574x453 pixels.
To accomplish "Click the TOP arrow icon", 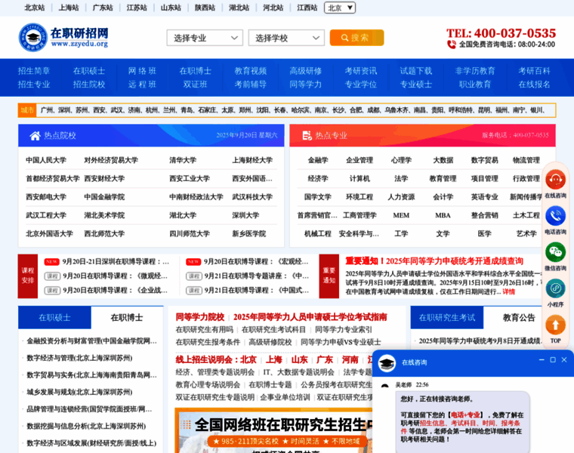I will [x=555, y=325].
